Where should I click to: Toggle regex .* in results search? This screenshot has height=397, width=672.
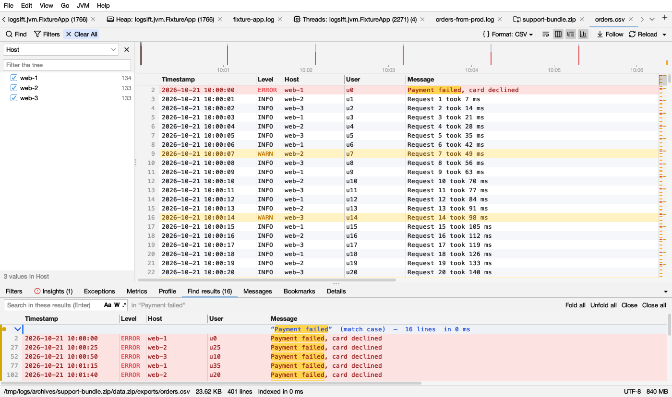tap(124, 305)
